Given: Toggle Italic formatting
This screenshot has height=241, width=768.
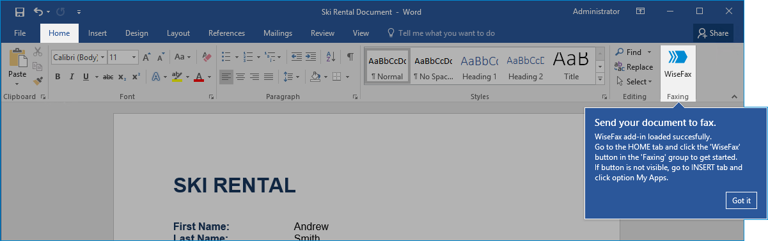Looking at the screenshot, I should click(x=71, y=77).
